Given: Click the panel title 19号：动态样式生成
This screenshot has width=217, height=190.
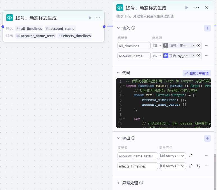Looking at the screenshot, I should [146, 8].
